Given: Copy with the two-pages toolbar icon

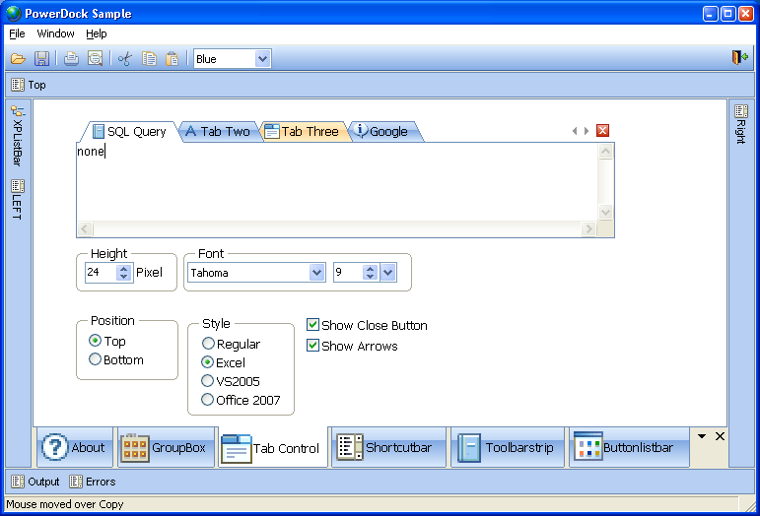Looking at the screenshot, I should click(x=149, y=58).
